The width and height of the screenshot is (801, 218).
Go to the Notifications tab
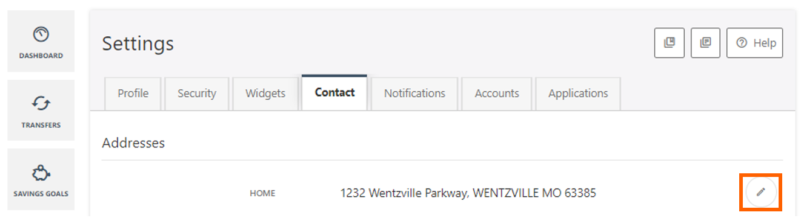(x=414, y=94)
